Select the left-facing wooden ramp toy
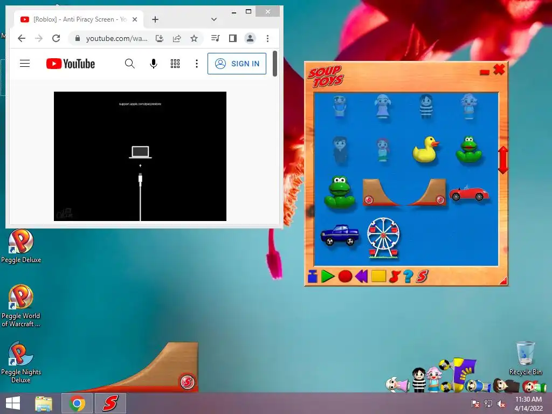Image resolution: width=552 pixels, height=414 pixels. 382,192
